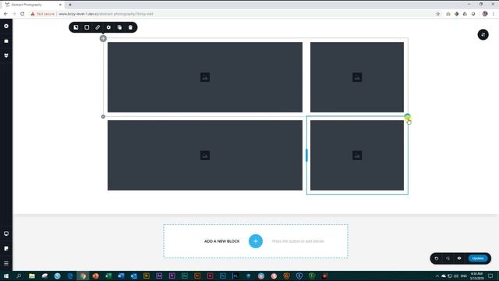The width and height of the screenshot is (499, 281).
Task: Close the Abstract Photography tab
Action: coord(60,5)
